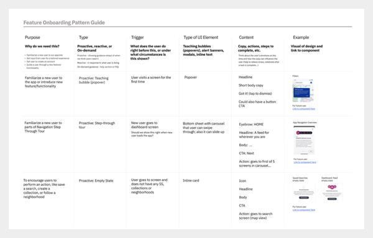373x238 pixels.
Task: Follow component link under App Navigation Overview
Action: (x=305, y=162)
